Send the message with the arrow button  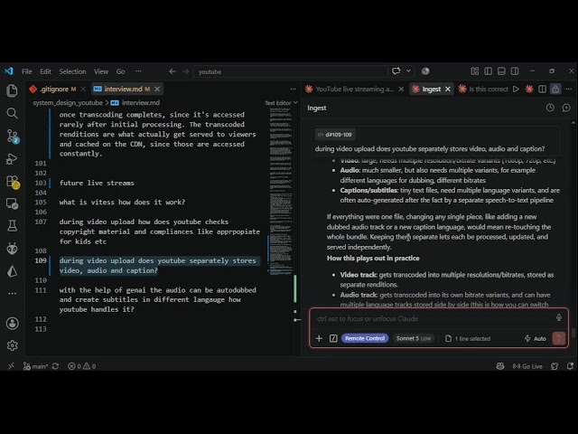[559, 338]
